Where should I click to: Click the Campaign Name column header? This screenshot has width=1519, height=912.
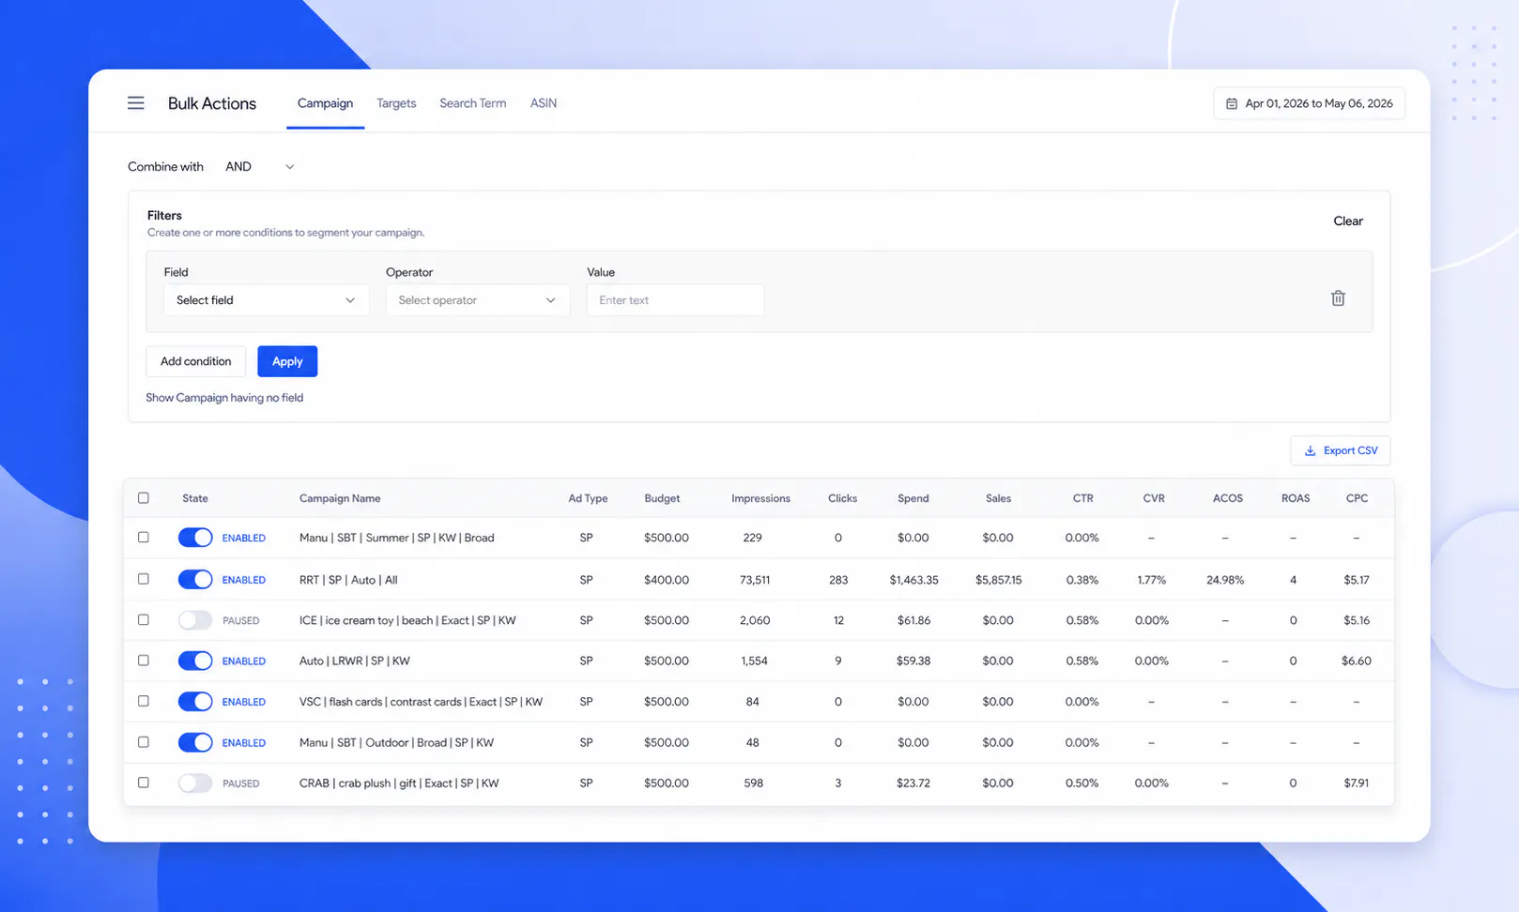340,498
